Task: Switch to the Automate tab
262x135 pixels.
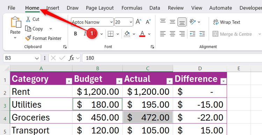Action: (220, 8)
